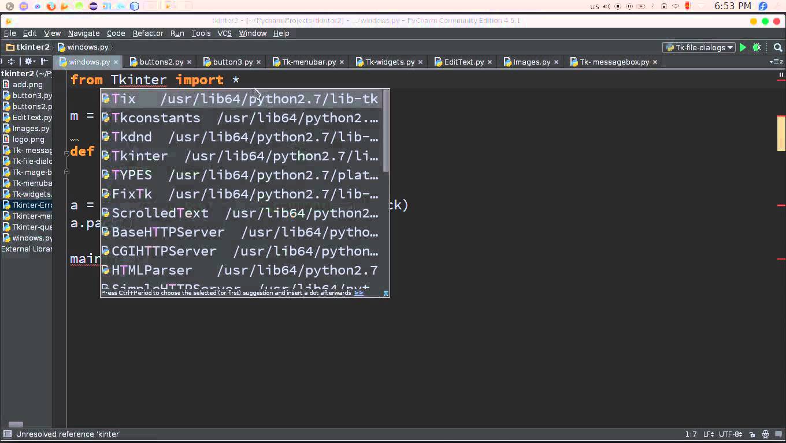Change line separator via the LF dropdown
The width and height of the screenshot is (786, 443).
tap(708, 434)
